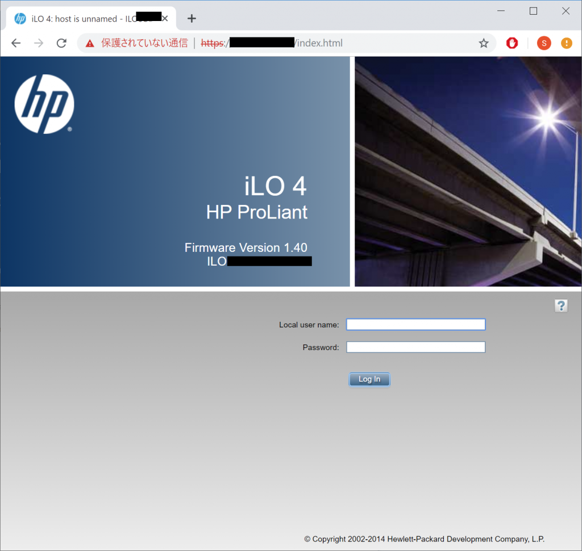582x551 pixels.
Task: Click the 保護されていない通信 security label
Action: point(144,43)
